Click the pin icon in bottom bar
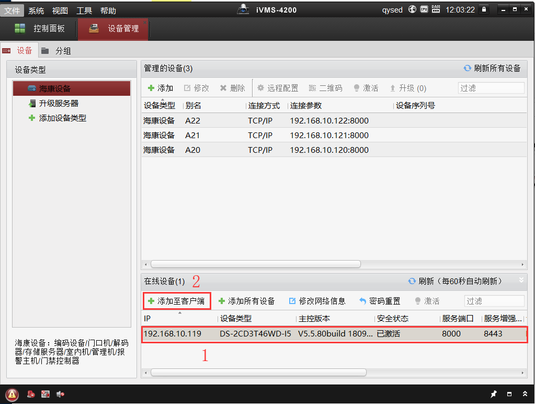Screen dimensions: 535x404 point(493,394)
